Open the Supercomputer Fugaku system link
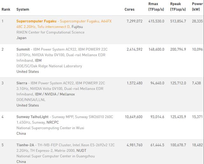This screenshot has width=204, height=164. tap(37, 21)
